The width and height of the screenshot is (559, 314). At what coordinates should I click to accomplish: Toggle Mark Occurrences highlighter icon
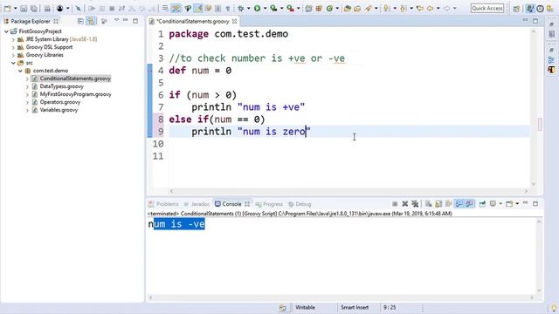pos(199,8)
